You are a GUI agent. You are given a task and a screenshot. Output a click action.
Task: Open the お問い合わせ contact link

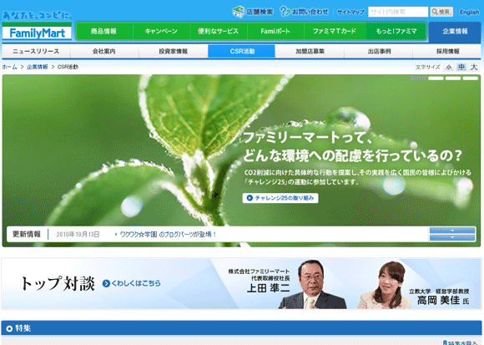305,12
